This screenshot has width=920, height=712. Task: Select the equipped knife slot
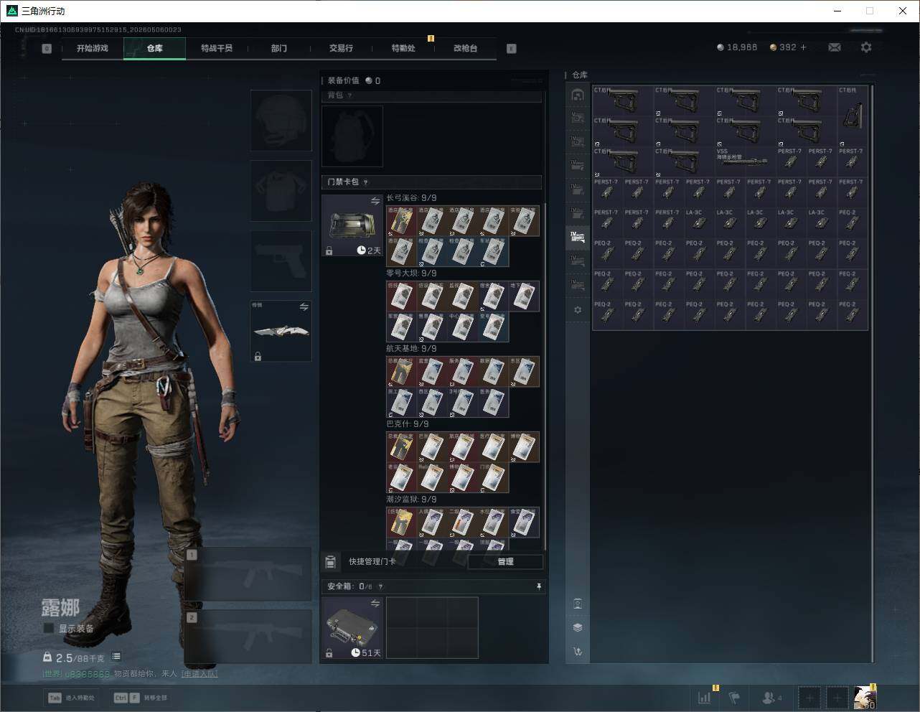coord(281,331)
